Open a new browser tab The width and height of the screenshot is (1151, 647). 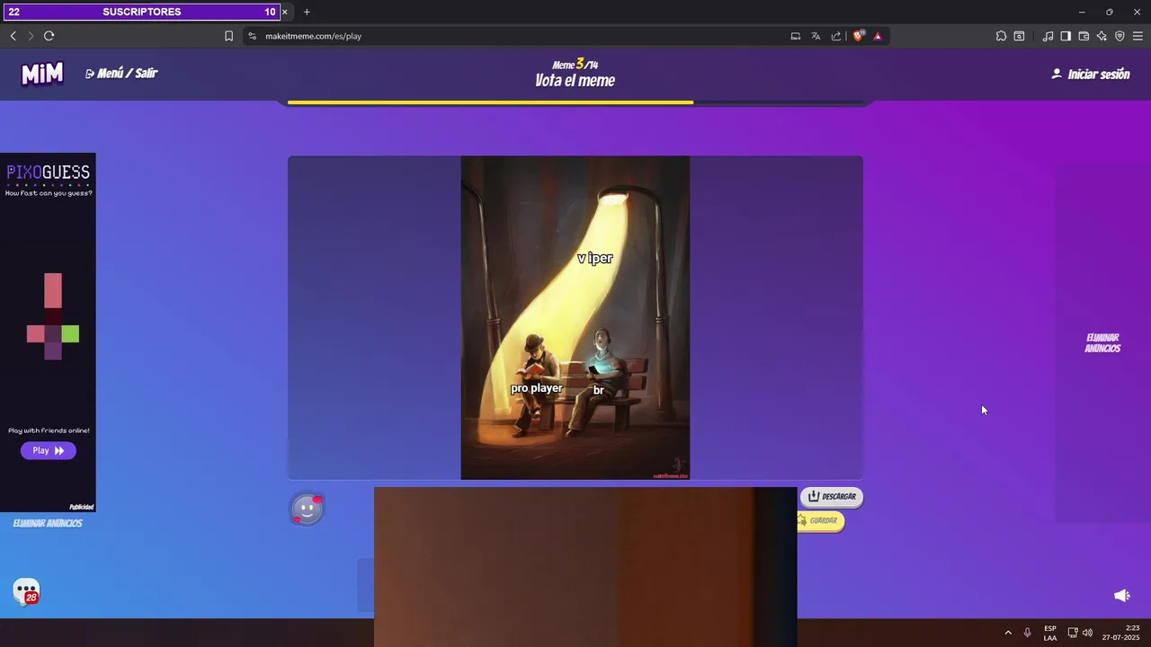pos(307,12)
